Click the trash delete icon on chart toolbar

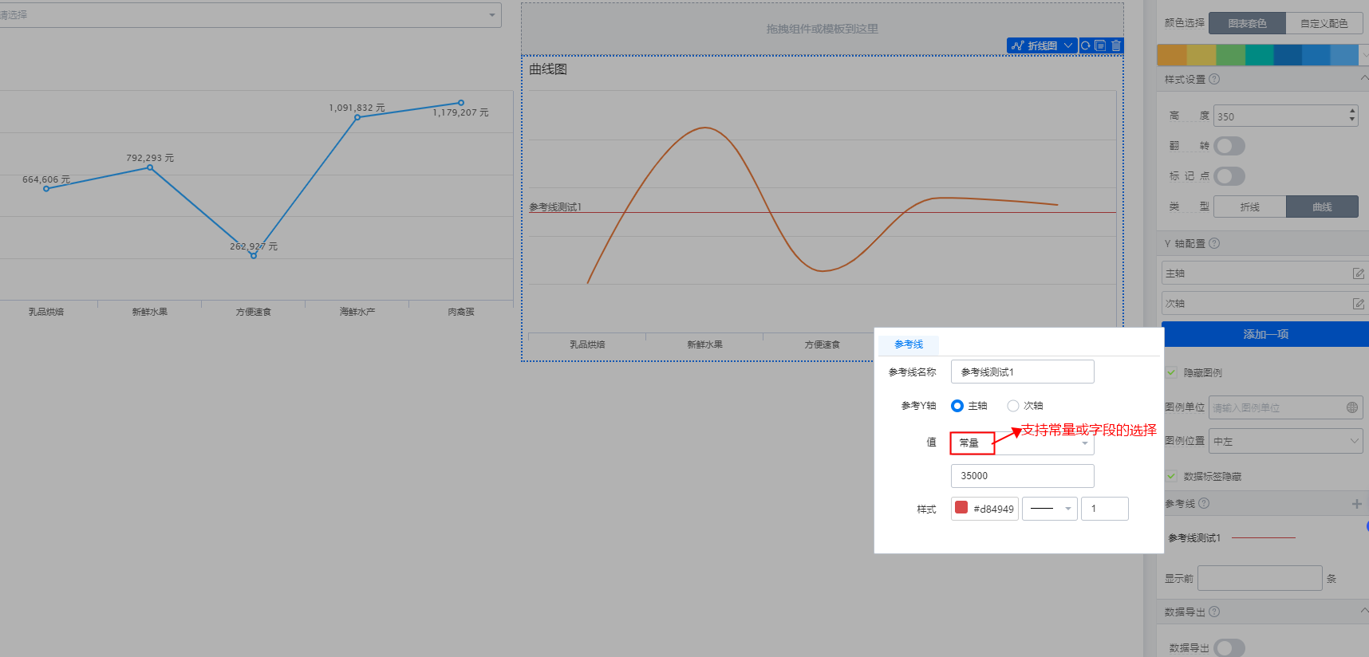(1116, 45)
